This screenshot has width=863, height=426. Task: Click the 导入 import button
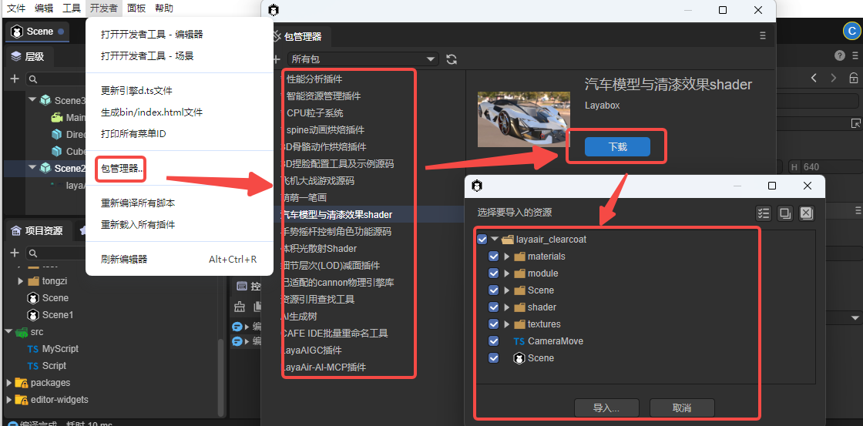pos(606,408)
